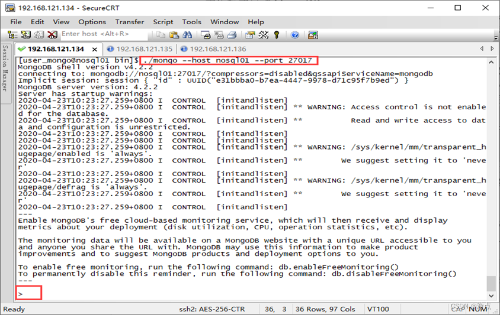
Task: Open the Edit menu
Action: 37,22
